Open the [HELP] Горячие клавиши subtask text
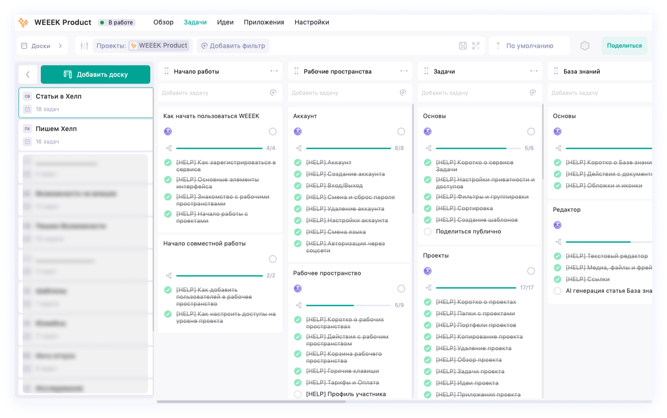667x418 pixels. pyautogui.click(x=342, y=371)
